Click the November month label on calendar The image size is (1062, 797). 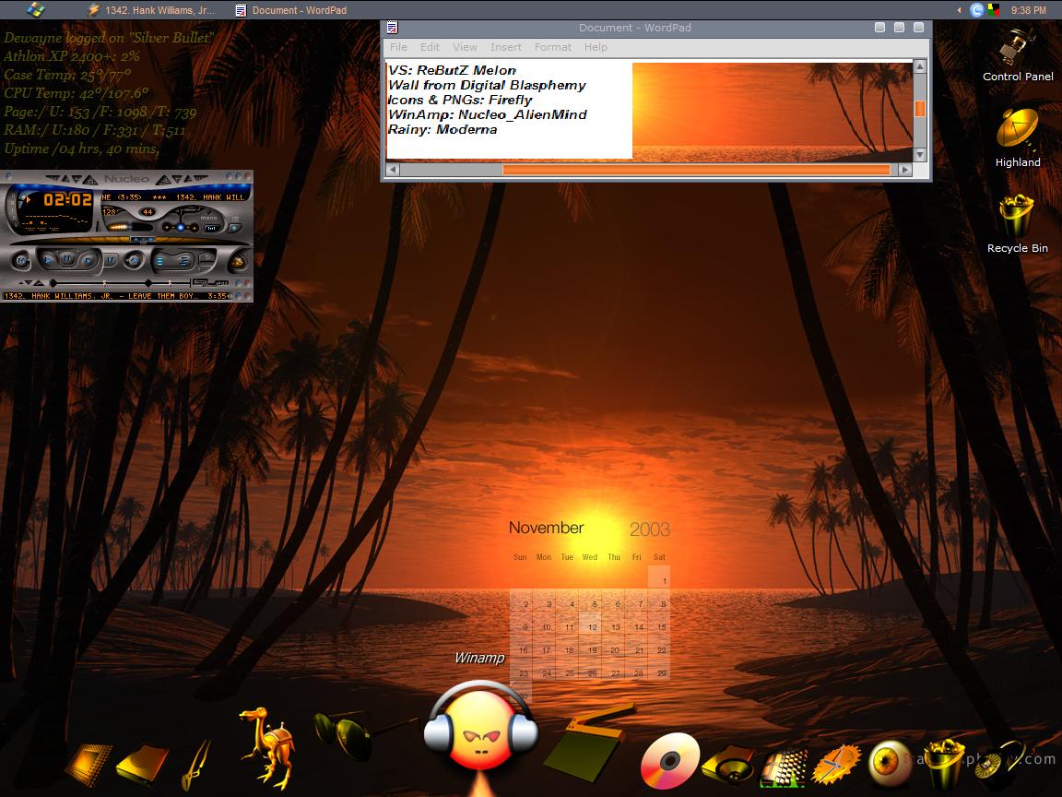coord(546,528)
